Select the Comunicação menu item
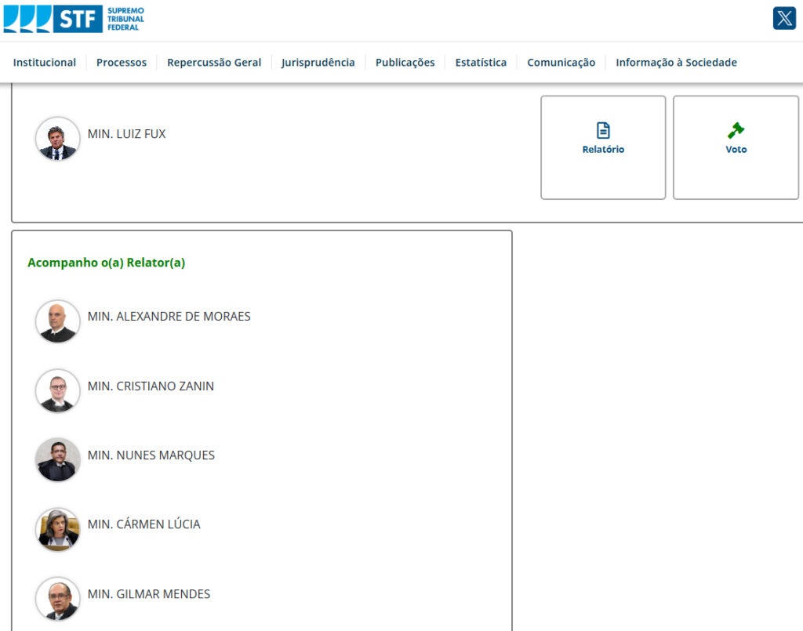 click(x=561, y=63)
